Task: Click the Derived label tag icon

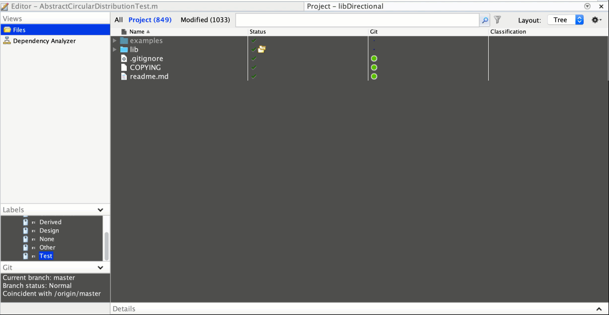Action: (x=26, y=222)
